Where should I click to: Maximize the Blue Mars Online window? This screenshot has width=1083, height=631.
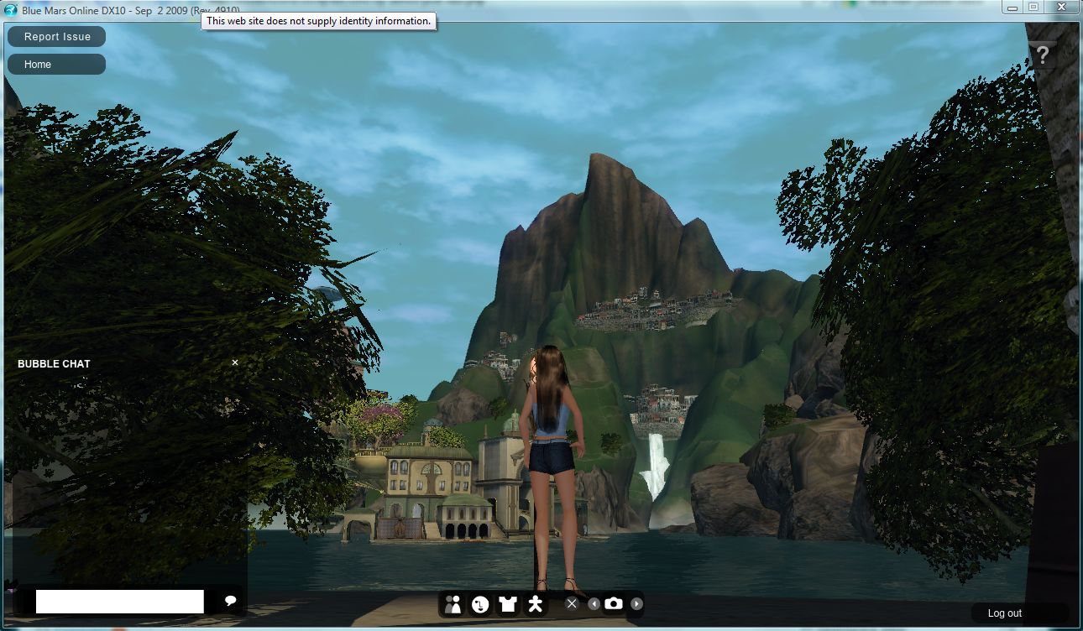[x=1033, y=7]
